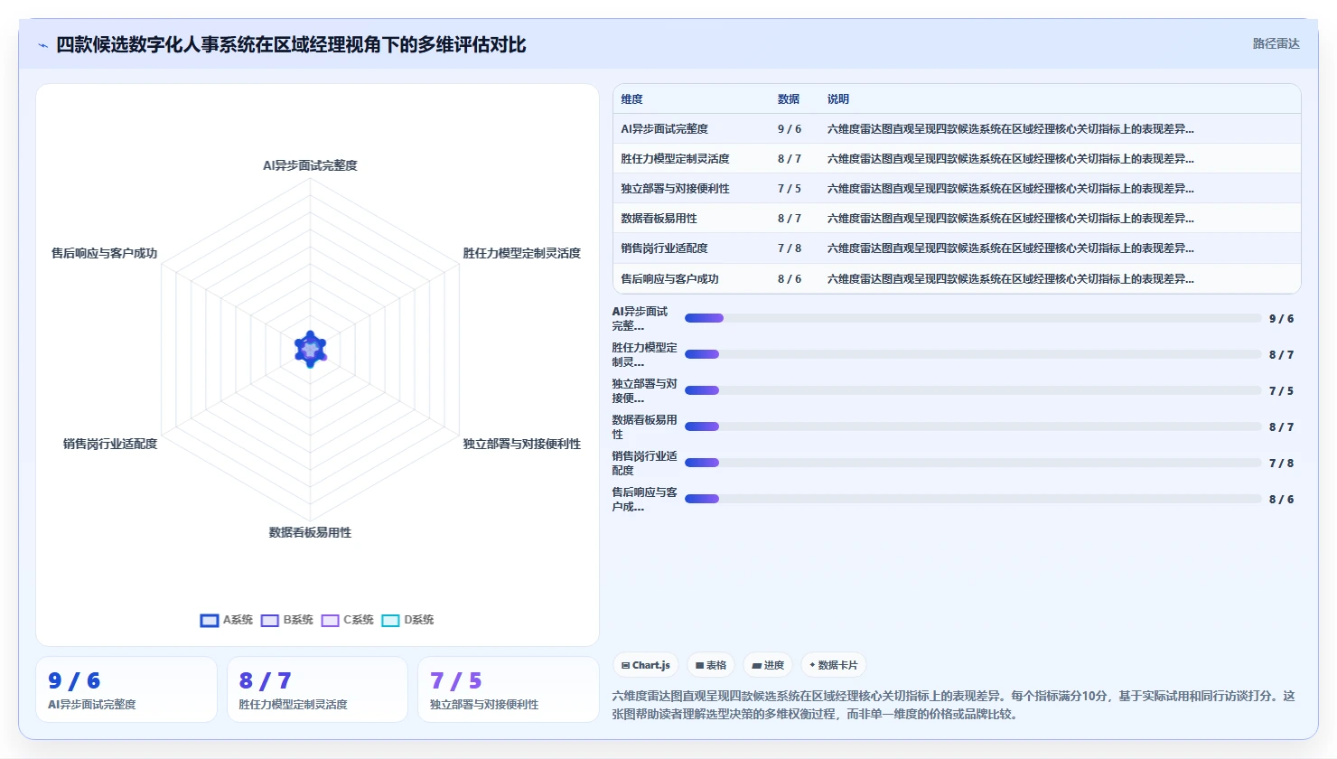This screenshot has height=759, width=1337.
Task: Click the 销售岗行业适配度 radar axis label
Action: click(110, 444)
